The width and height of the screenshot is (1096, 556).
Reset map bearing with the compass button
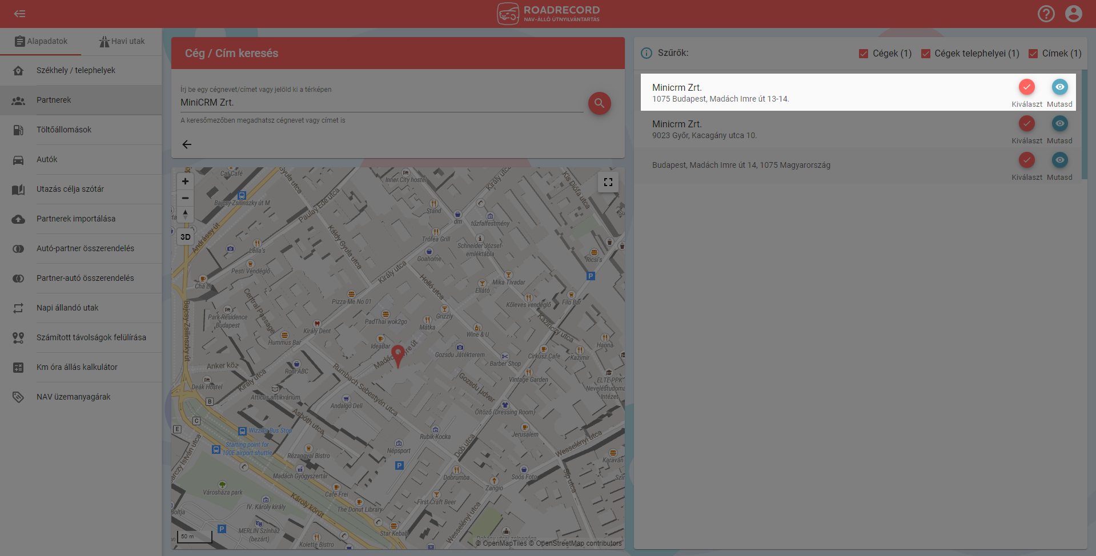click(x=185, y=215)
